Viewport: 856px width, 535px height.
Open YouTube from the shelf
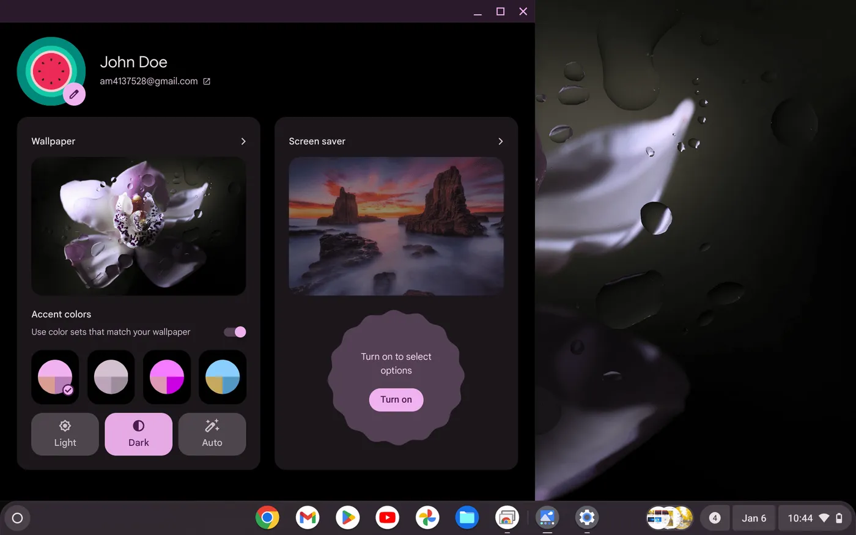387,518
